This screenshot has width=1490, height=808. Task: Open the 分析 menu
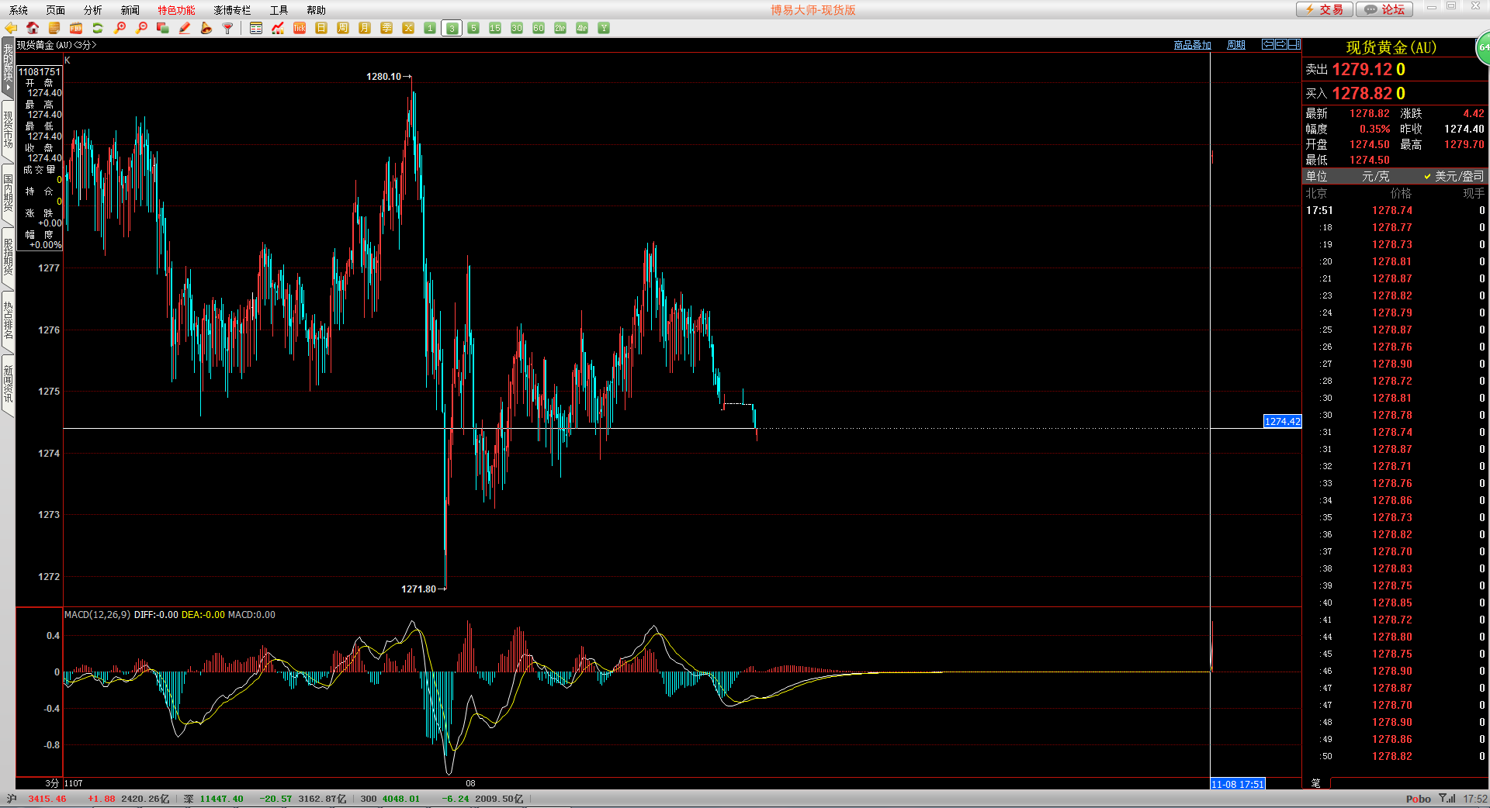(92, 10)
